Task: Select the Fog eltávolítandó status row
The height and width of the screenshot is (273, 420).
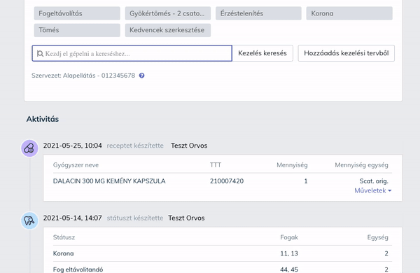Action: point(223,269)
